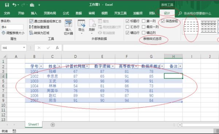Screen dimensions: 219x134
Task: Click the briefcase icon in quick access toolbar
Action: point(32,5)
